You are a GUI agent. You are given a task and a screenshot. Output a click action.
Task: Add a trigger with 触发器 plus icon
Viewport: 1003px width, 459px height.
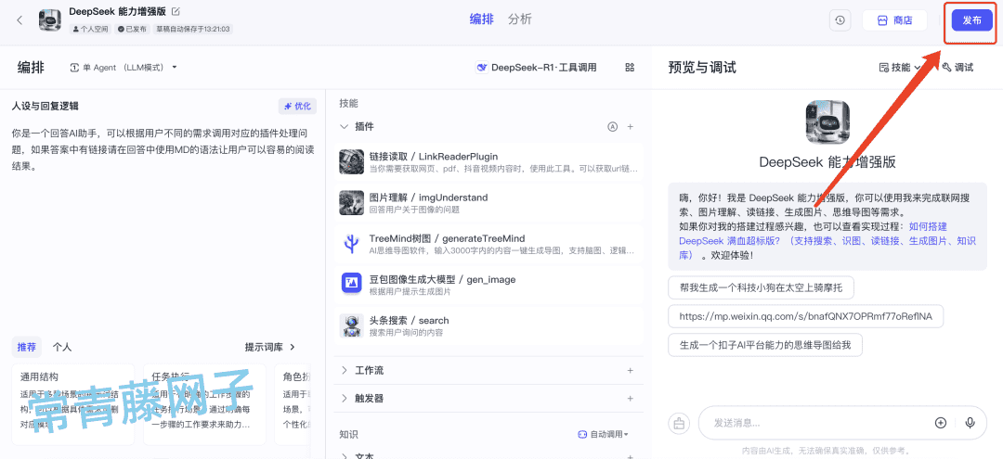point(630,399)
